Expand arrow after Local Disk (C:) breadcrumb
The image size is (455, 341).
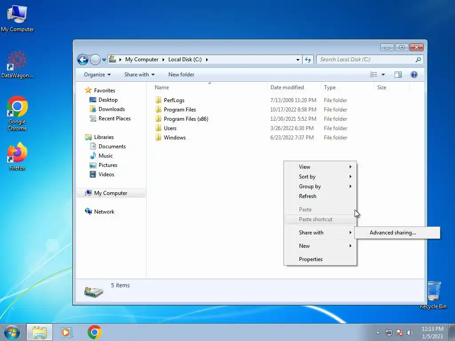(207, 60)
